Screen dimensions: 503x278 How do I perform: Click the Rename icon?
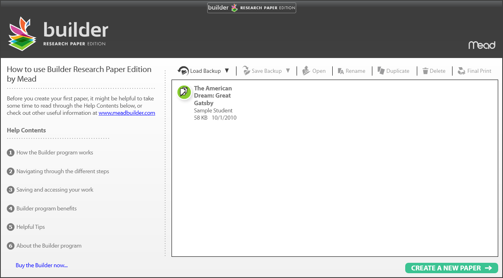[x=341, y=71]
